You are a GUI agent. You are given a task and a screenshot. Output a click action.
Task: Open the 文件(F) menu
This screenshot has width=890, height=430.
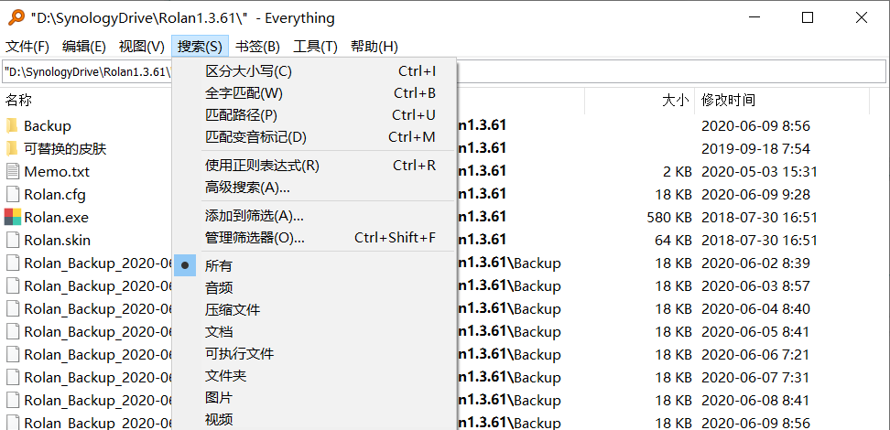pyautogui.click(x=27, y=47)
